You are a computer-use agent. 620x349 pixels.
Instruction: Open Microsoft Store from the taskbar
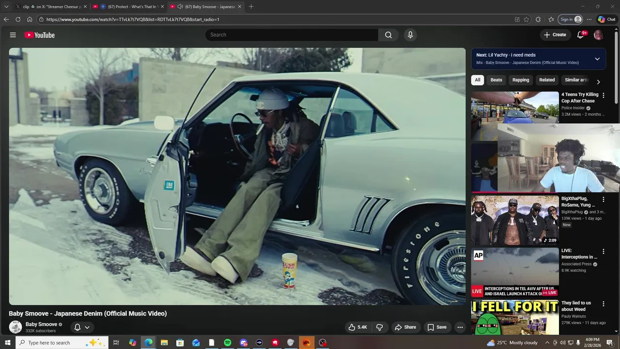pos(180,343)
